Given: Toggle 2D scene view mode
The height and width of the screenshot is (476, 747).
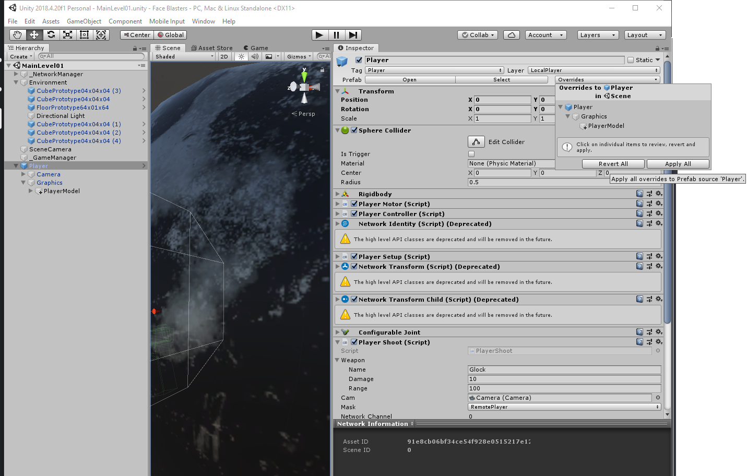Looking at the screenshot, I should point(224,56).
